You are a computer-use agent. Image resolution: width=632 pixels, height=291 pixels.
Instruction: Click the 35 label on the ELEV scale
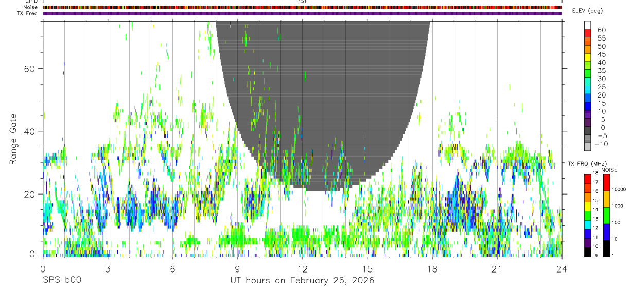[602, 71]
